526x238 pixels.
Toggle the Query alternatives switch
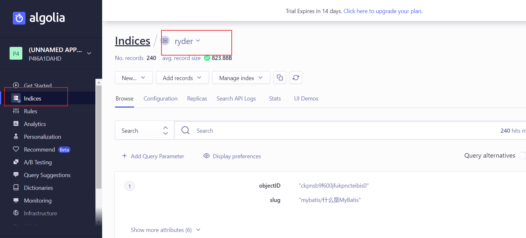[522, 155]
